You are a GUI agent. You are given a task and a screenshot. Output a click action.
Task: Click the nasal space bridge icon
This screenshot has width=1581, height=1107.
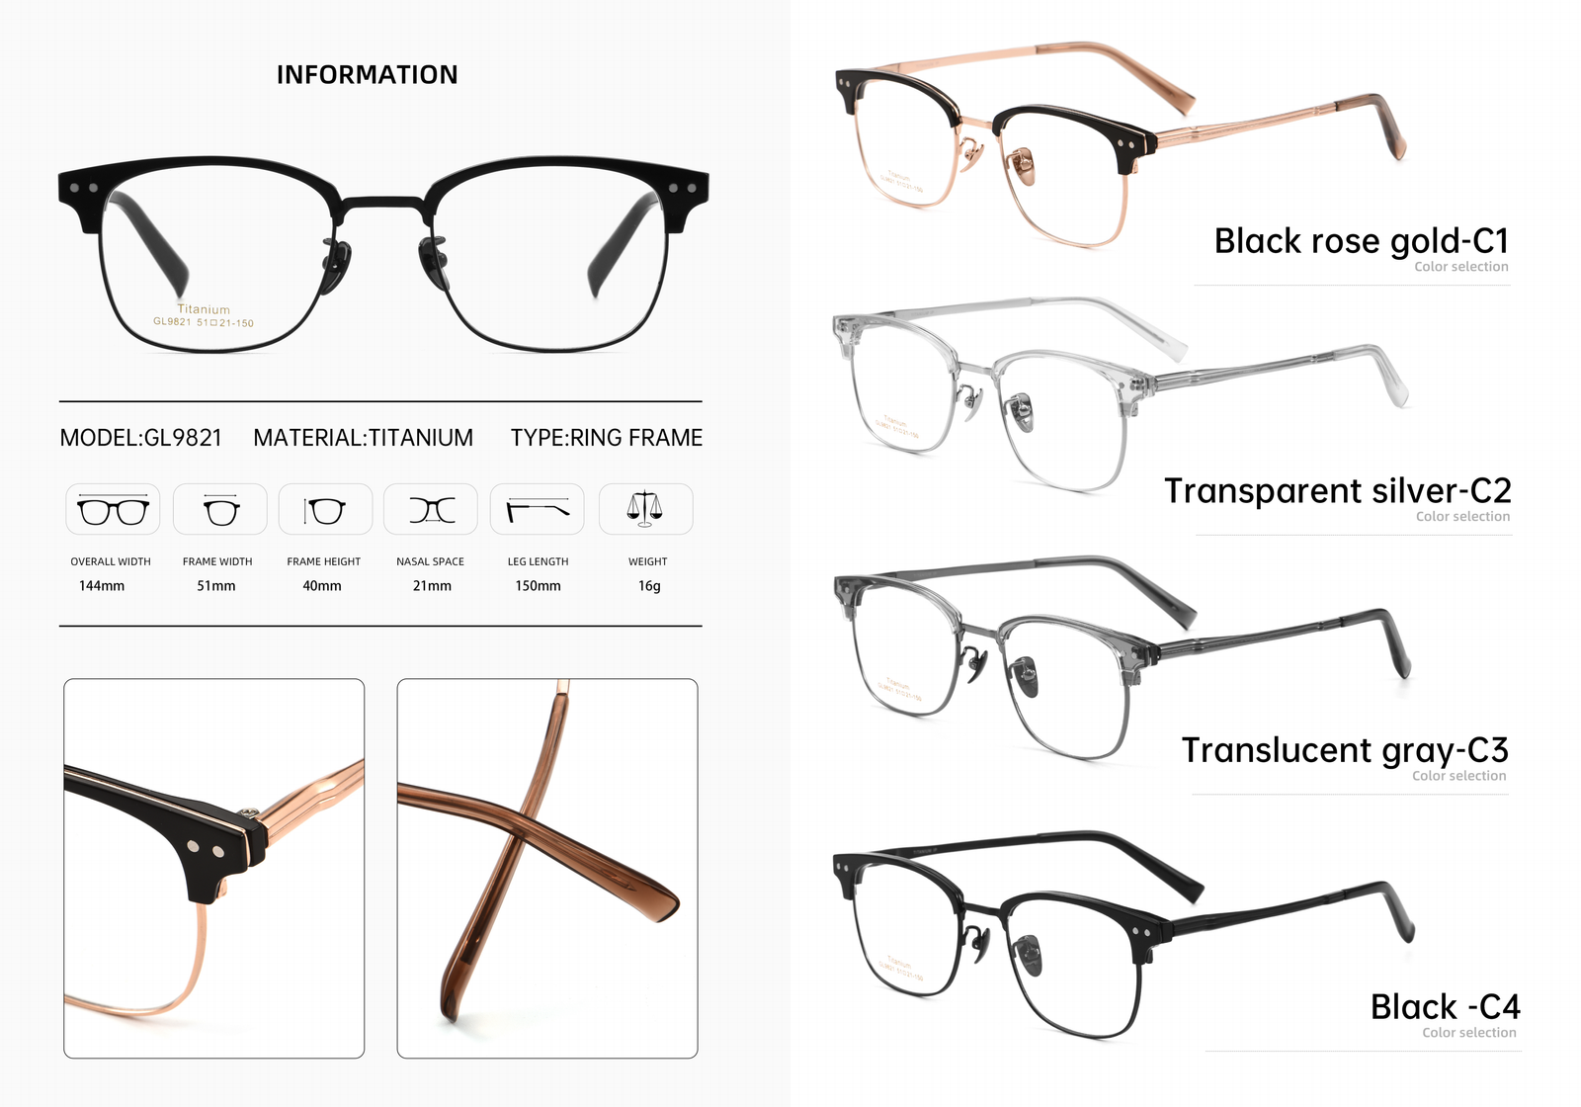(431, 509)
